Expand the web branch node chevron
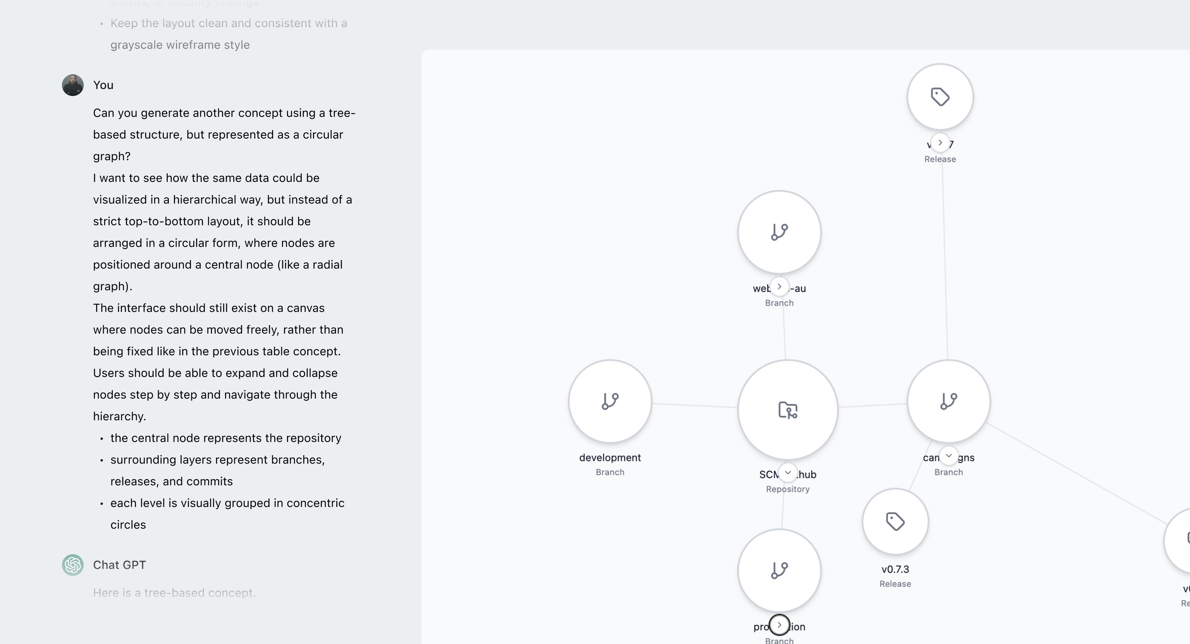Screen dimensions: 1190x644 coord(779,287)
